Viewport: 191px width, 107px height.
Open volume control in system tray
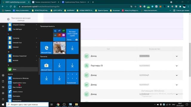[x=170, y=104]
